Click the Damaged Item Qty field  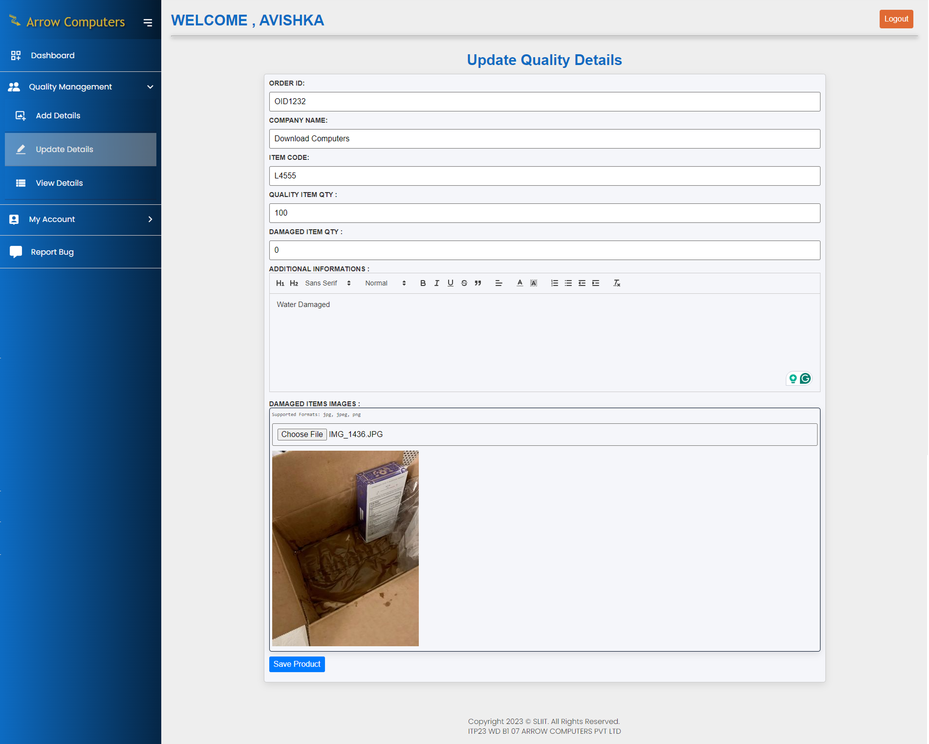coord(544,250)
